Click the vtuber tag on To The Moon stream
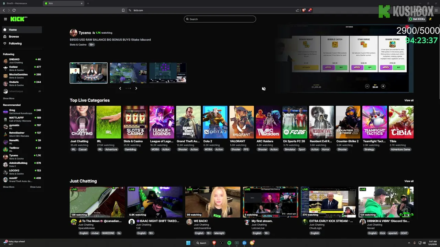The image size is (440, 247). [x=95, y=233]
